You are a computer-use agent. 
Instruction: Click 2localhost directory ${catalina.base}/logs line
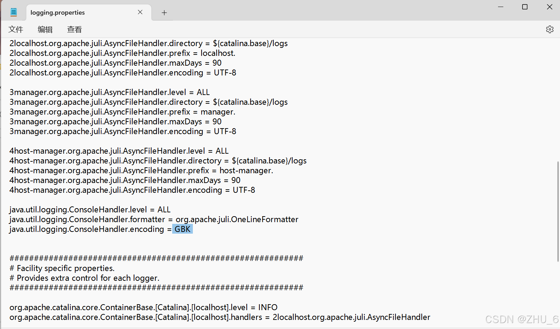point(148,43)
